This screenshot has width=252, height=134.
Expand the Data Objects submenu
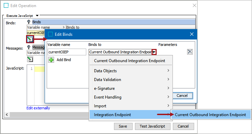(x=131, y=71)
